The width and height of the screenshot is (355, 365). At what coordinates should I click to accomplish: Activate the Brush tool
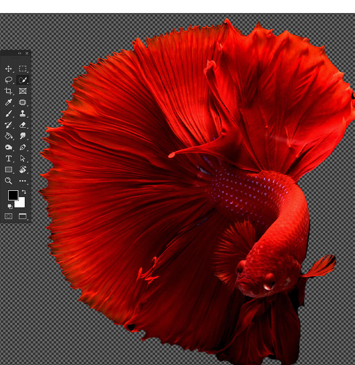(x=8, y=114)
